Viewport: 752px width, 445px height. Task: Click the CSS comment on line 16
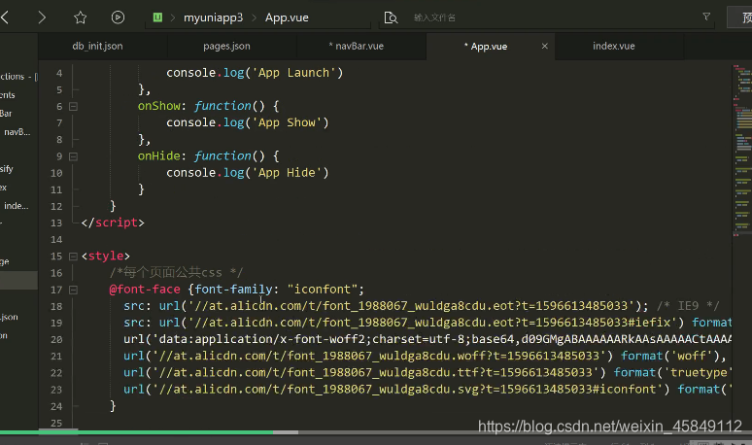[x=177, y=272]
